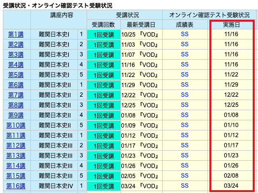258x193 pixels.
Task: Select the 11/07 『VOD』 latest attendance cell
Action: click(x=142, y=54)
